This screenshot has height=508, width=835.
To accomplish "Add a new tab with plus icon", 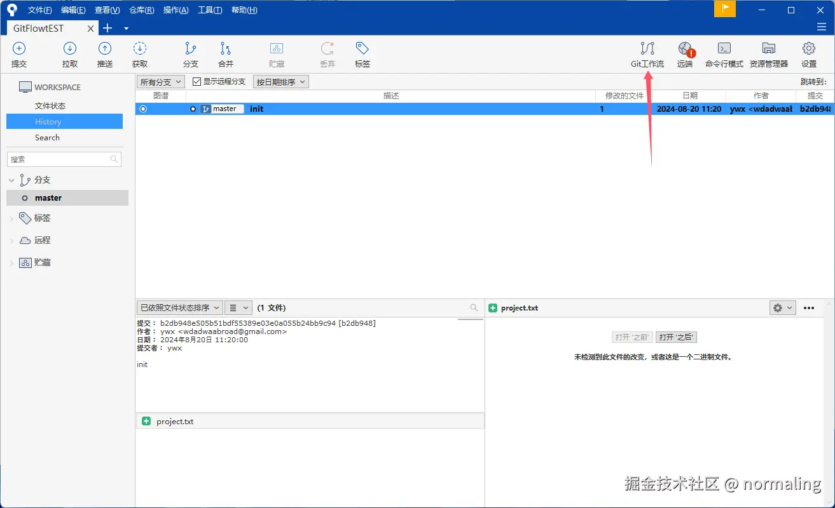I will tap(107, 28).
